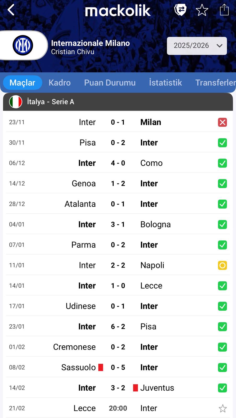Image resolution: width=236 pixels, height=418 pixels.
Task: Tap the share icon in header
Action: tap(224, 10)
